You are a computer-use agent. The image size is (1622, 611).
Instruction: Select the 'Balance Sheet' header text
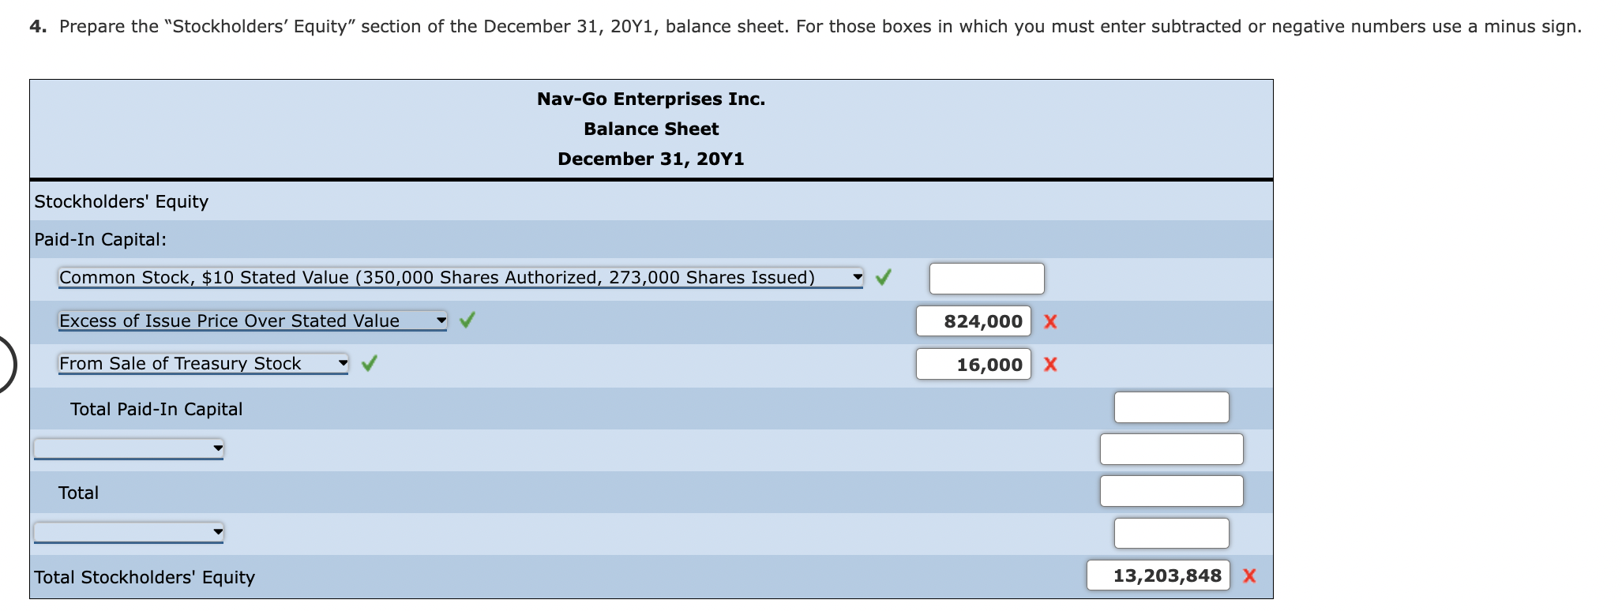pos(651,129)
